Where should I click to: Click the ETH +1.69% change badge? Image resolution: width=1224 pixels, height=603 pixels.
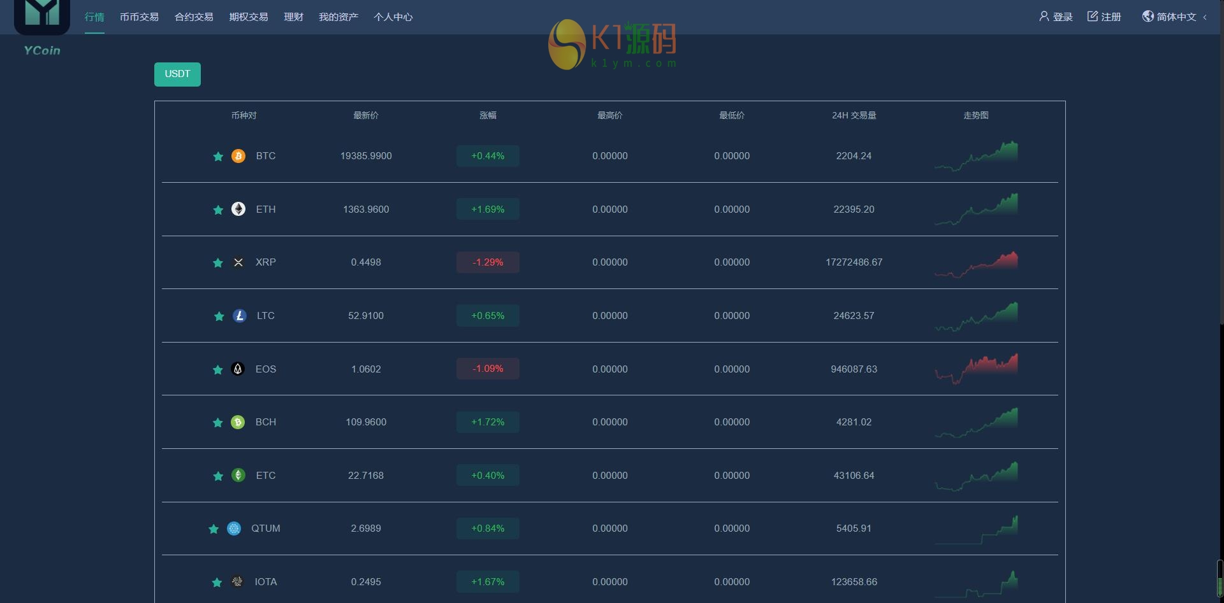pos(488,209)
